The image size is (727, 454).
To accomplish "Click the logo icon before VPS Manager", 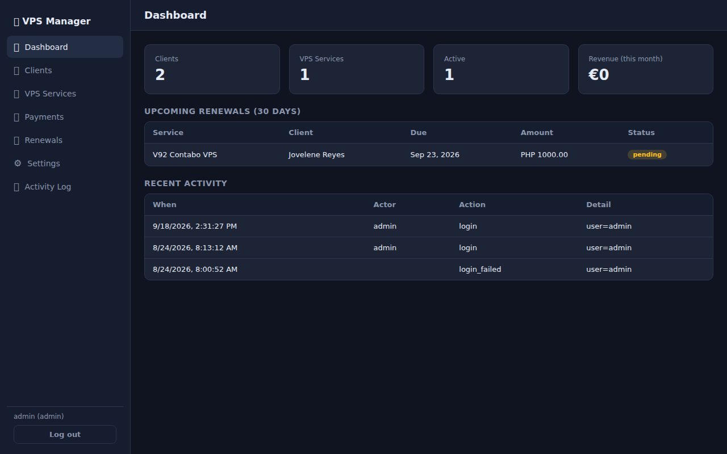I will (x=16, y=22).
